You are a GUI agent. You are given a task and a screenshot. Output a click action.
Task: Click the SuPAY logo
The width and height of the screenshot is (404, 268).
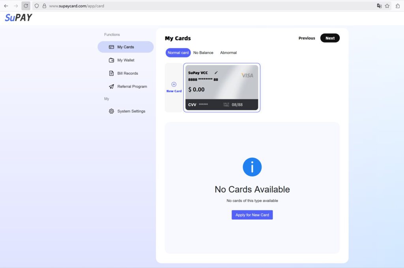pos(17,17)
